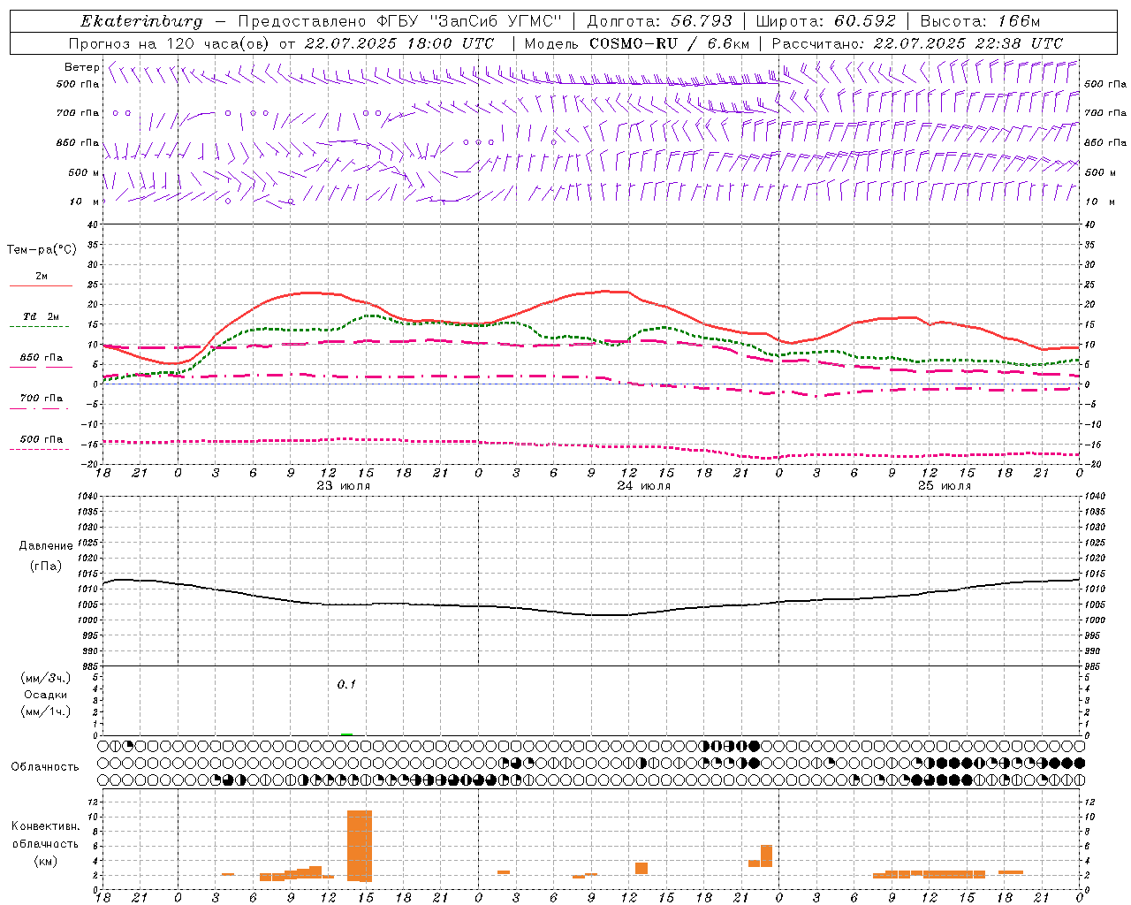1131x905 pixels.
Task: Click the 23 июля date label
Action: tap(344, 486)
